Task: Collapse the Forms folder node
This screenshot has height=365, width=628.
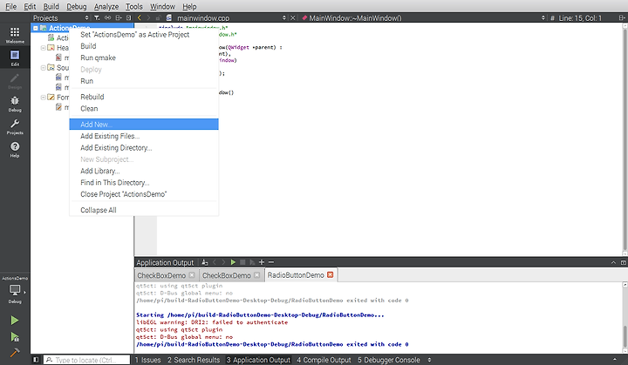Action: pyautogui.click(x=44, y=98)
